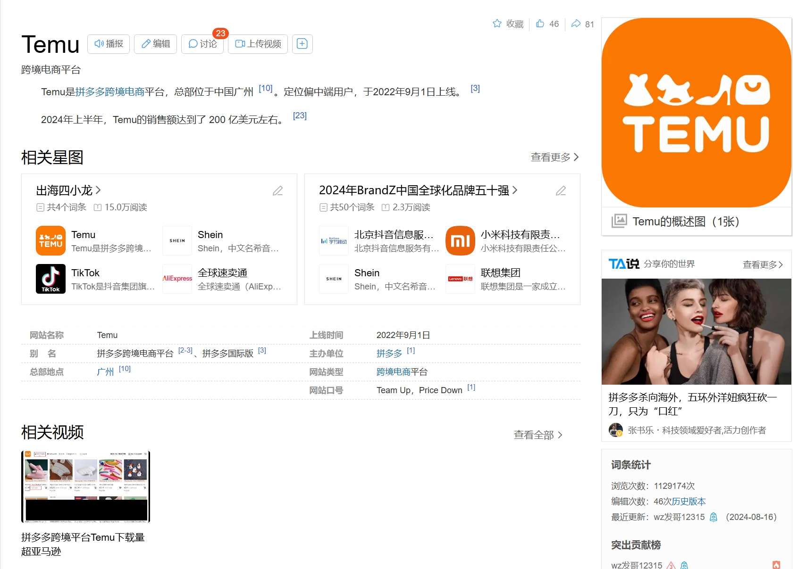Open the 拼多多 link in 主办单位 row
The height and width of the screenshot is (569, 806).
tap(389, 354)
